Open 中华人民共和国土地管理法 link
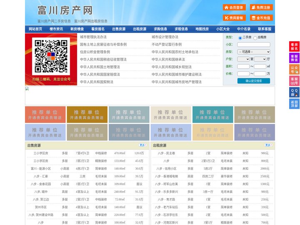The width and height of the screenshot is (300, 225). (x=100, y=67)
